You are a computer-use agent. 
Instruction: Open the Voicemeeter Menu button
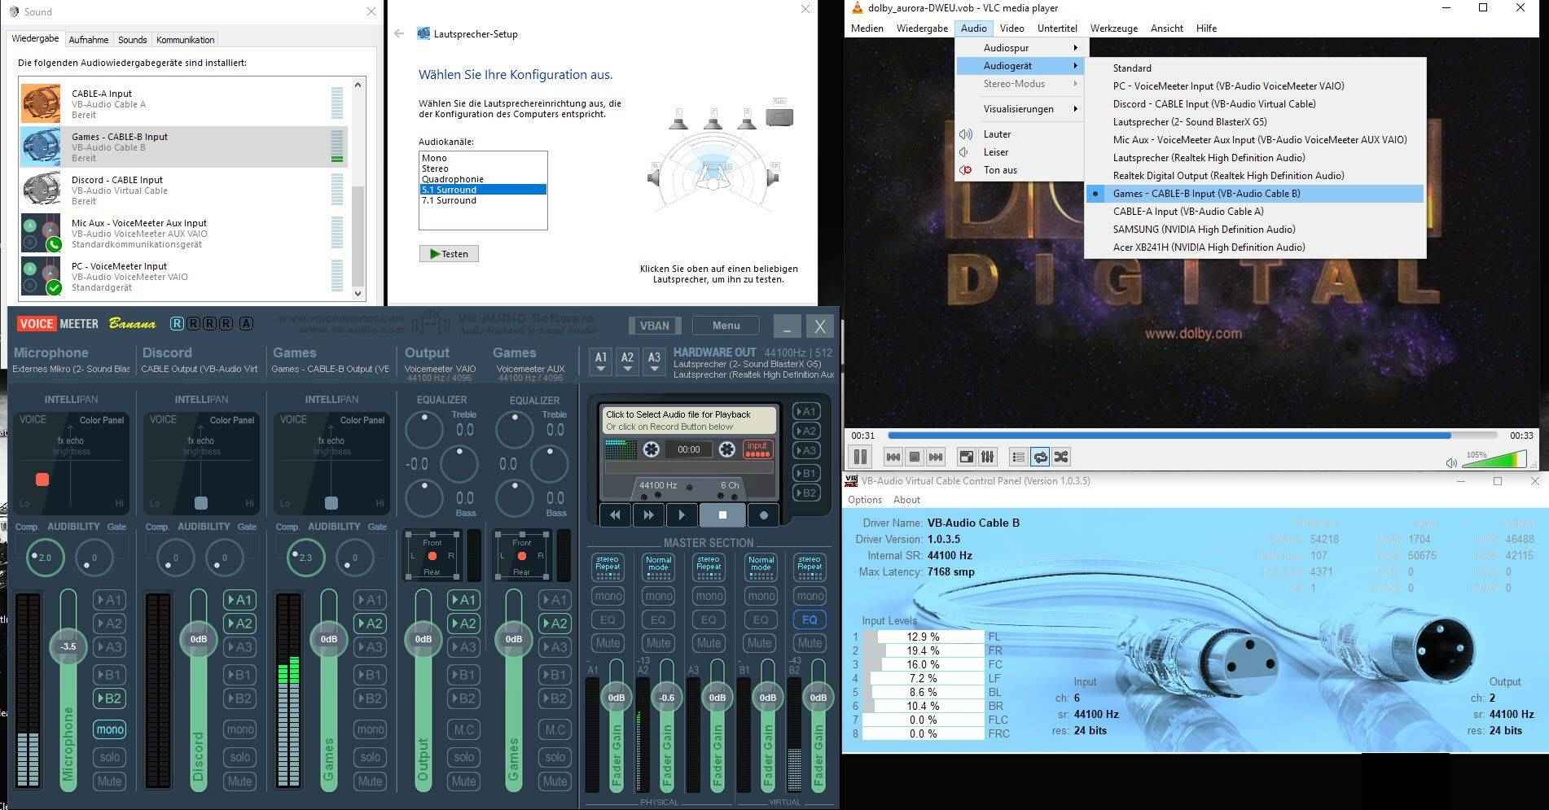(725, 326)
